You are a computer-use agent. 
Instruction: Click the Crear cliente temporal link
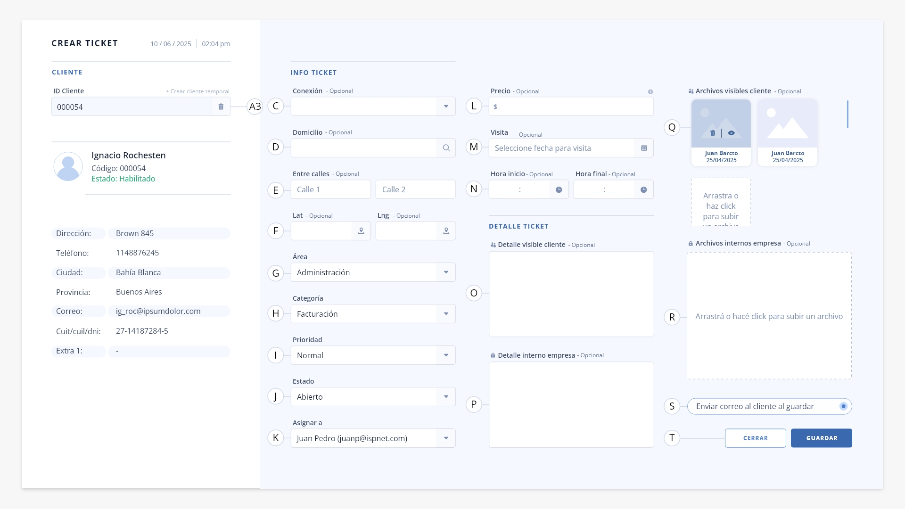click(197, 91)
